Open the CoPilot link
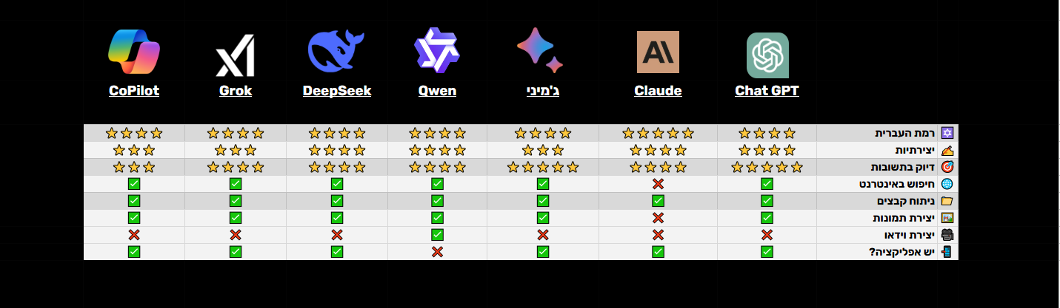The width and height of the screenshot is (1060, 308). pos(133,91)
